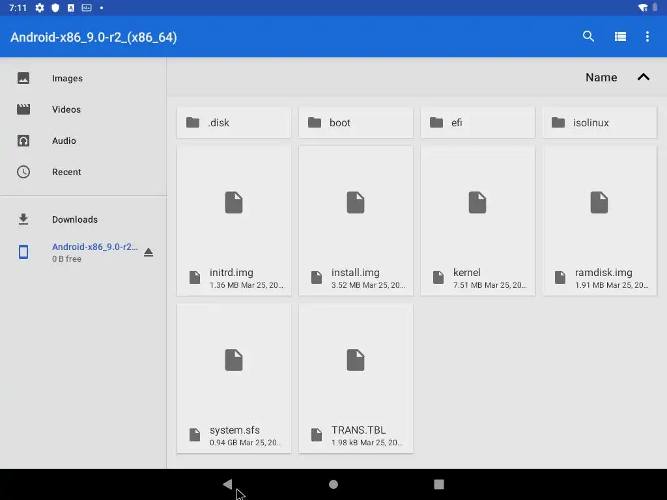Click the 7.51 MB size text
Screen dimensions: 667x500
468,285
